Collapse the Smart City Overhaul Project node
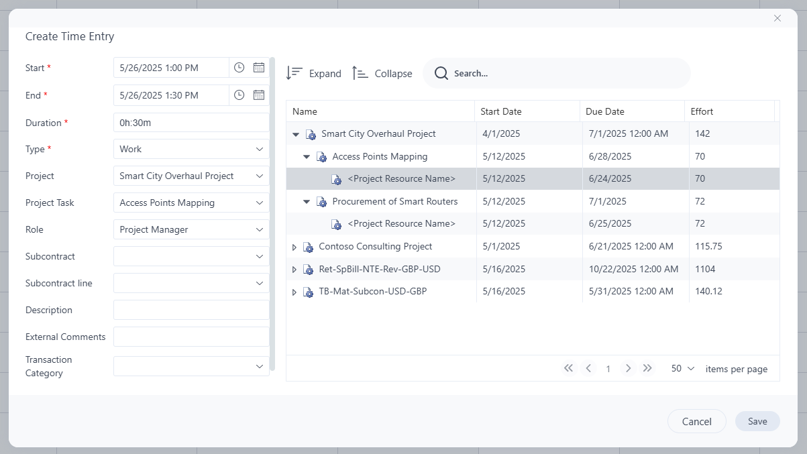The width and height of the screenshot is (807, 454). click(295, 133)
